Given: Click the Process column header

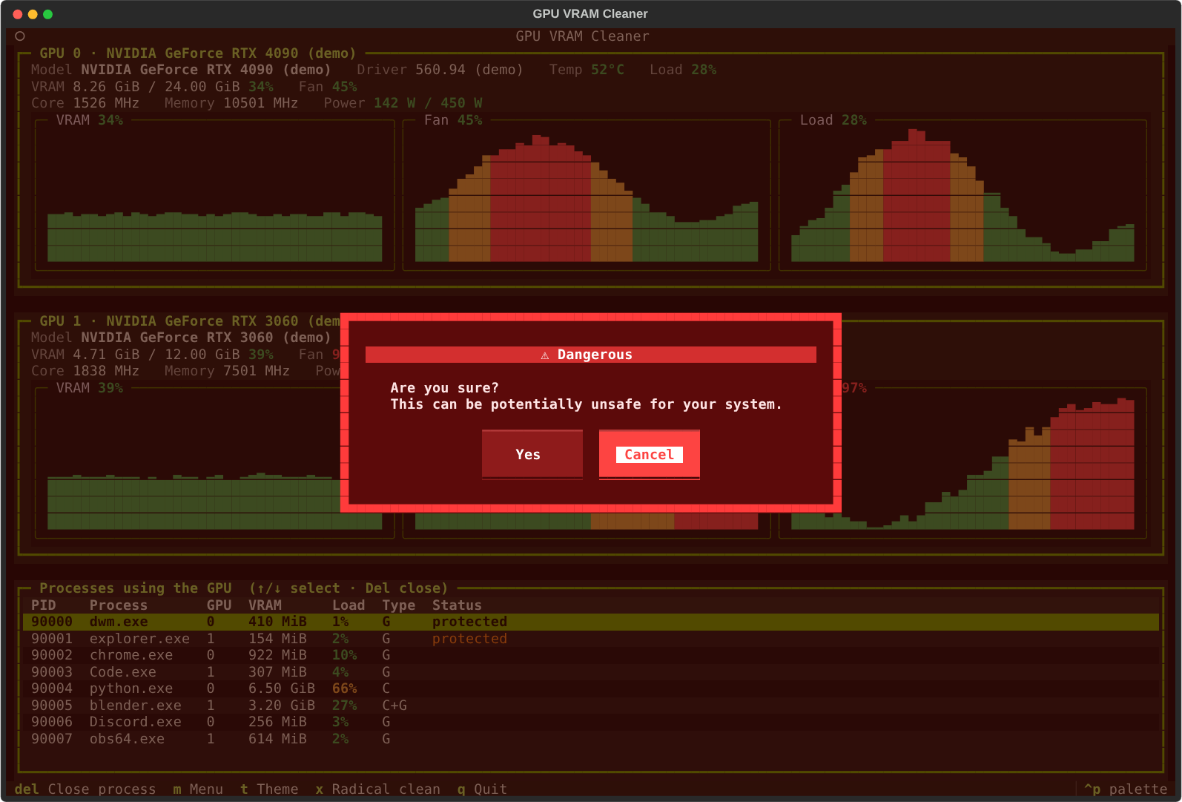Looking at the screenshot, I should click(119, 605).
